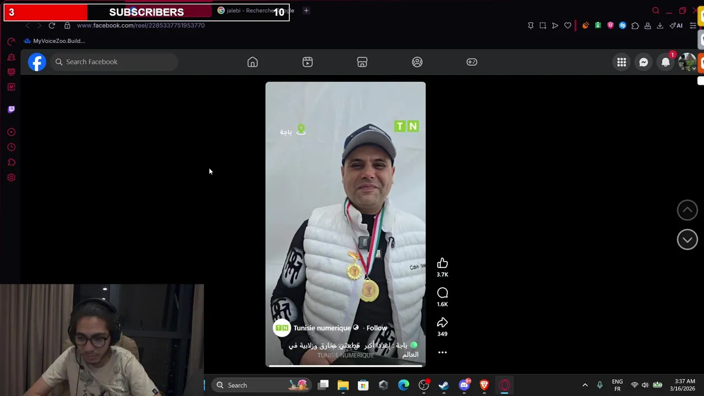
Task: Open the Facebook menu grid icon
Action: tap(621, 62)
